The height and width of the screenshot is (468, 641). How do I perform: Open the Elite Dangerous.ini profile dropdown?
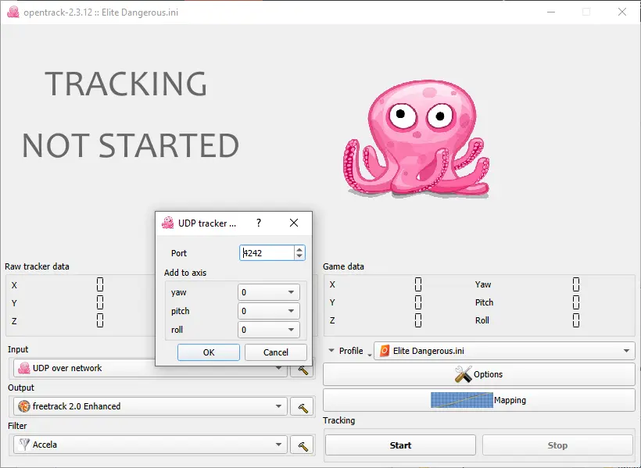pos(504,351)
